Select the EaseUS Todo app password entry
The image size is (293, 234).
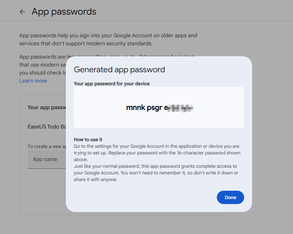47,126
